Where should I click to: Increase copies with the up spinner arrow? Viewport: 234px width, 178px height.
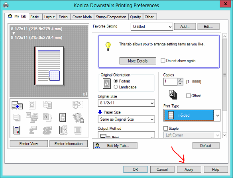coord(180,80)
